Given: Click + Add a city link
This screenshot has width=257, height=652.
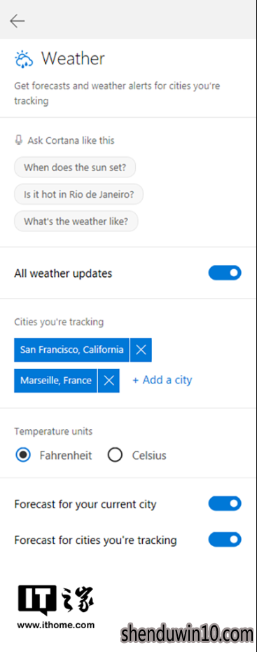Looking at the screenshot, I should click(x=162, y=380).
